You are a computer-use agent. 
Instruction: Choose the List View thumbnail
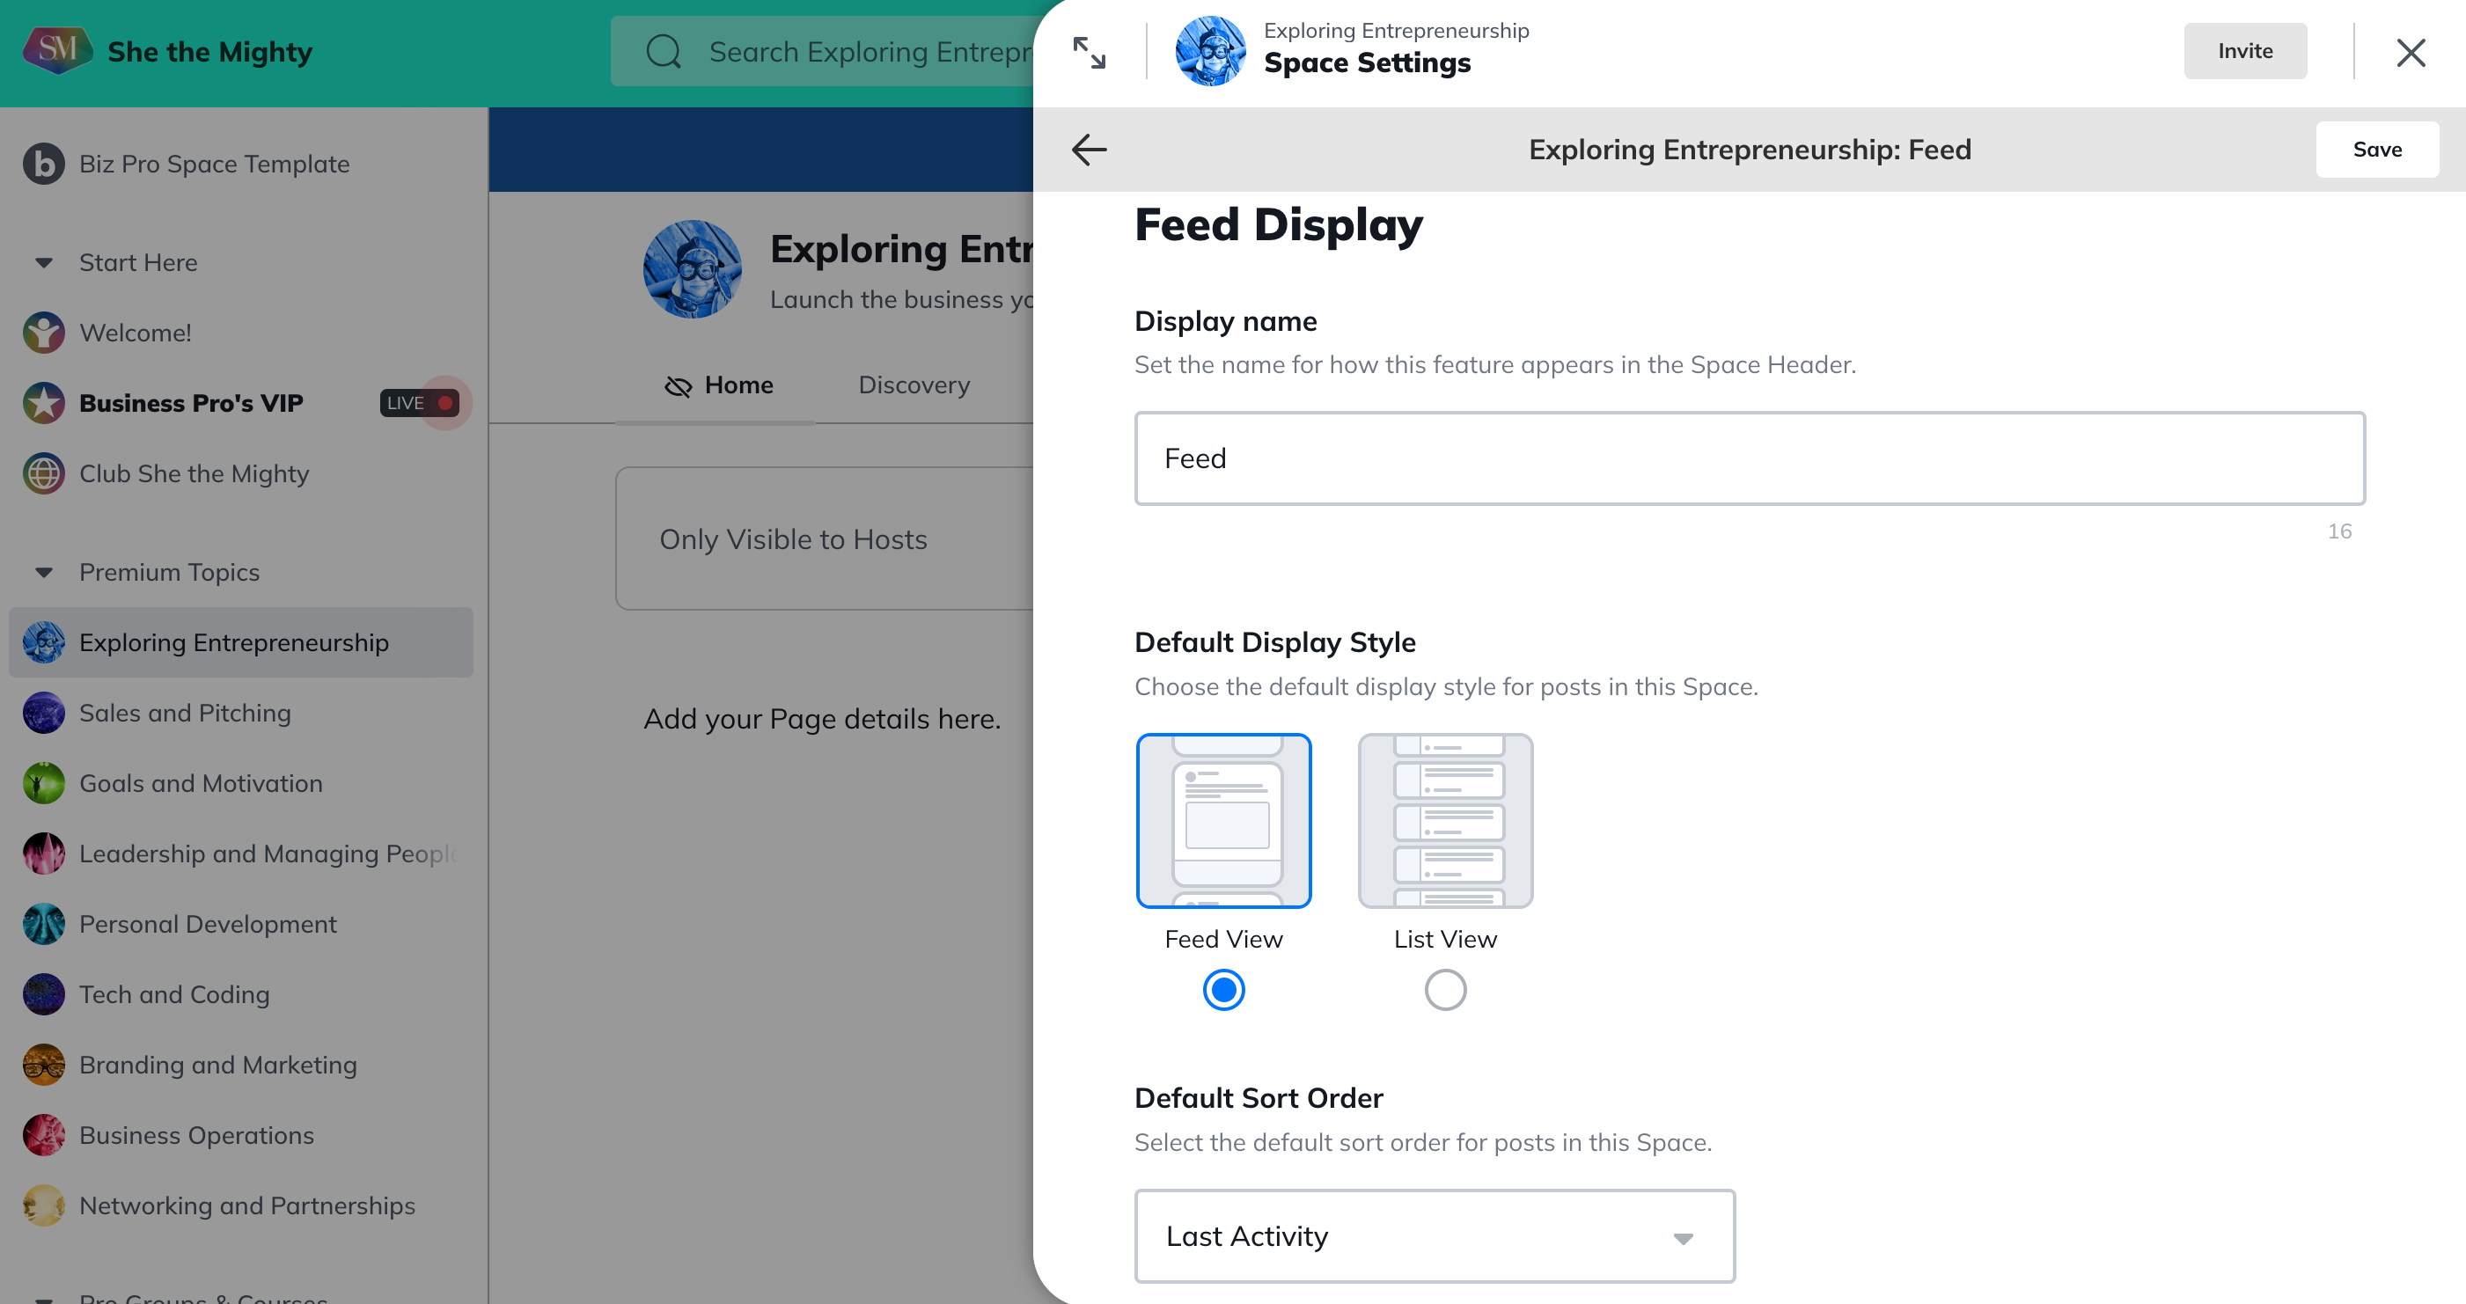(x=1444, y=821)
